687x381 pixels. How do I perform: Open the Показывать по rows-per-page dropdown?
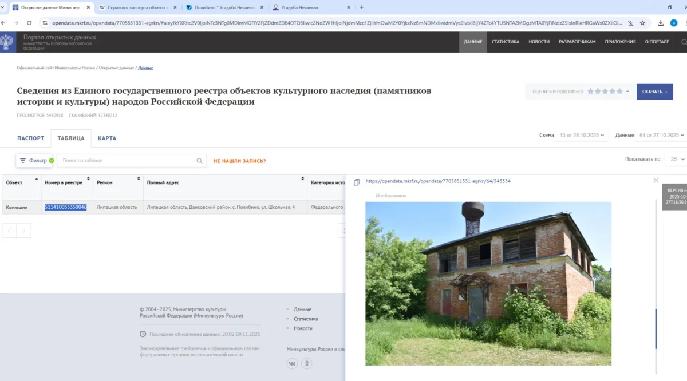click(676, 159)
